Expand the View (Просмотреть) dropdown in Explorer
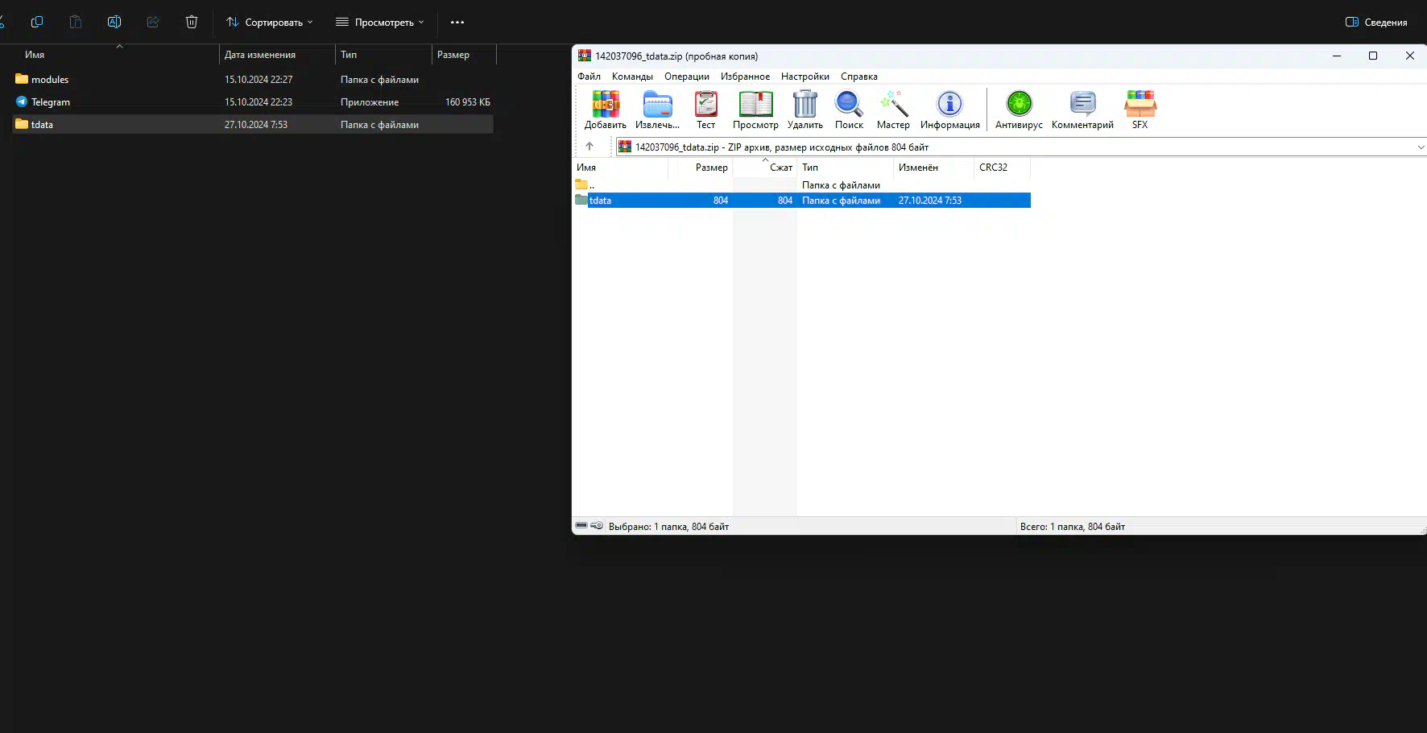Screen dimensions: 1427x733 (380, 23)
